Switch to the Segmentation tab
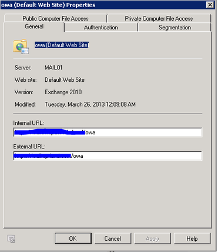 click(175, 27)
